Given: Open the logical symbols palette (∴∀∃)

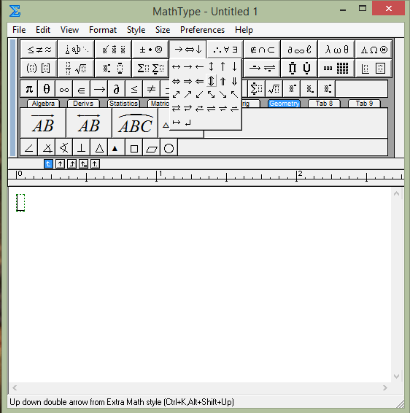Looking at the screenshot, I should coord(225,50).
